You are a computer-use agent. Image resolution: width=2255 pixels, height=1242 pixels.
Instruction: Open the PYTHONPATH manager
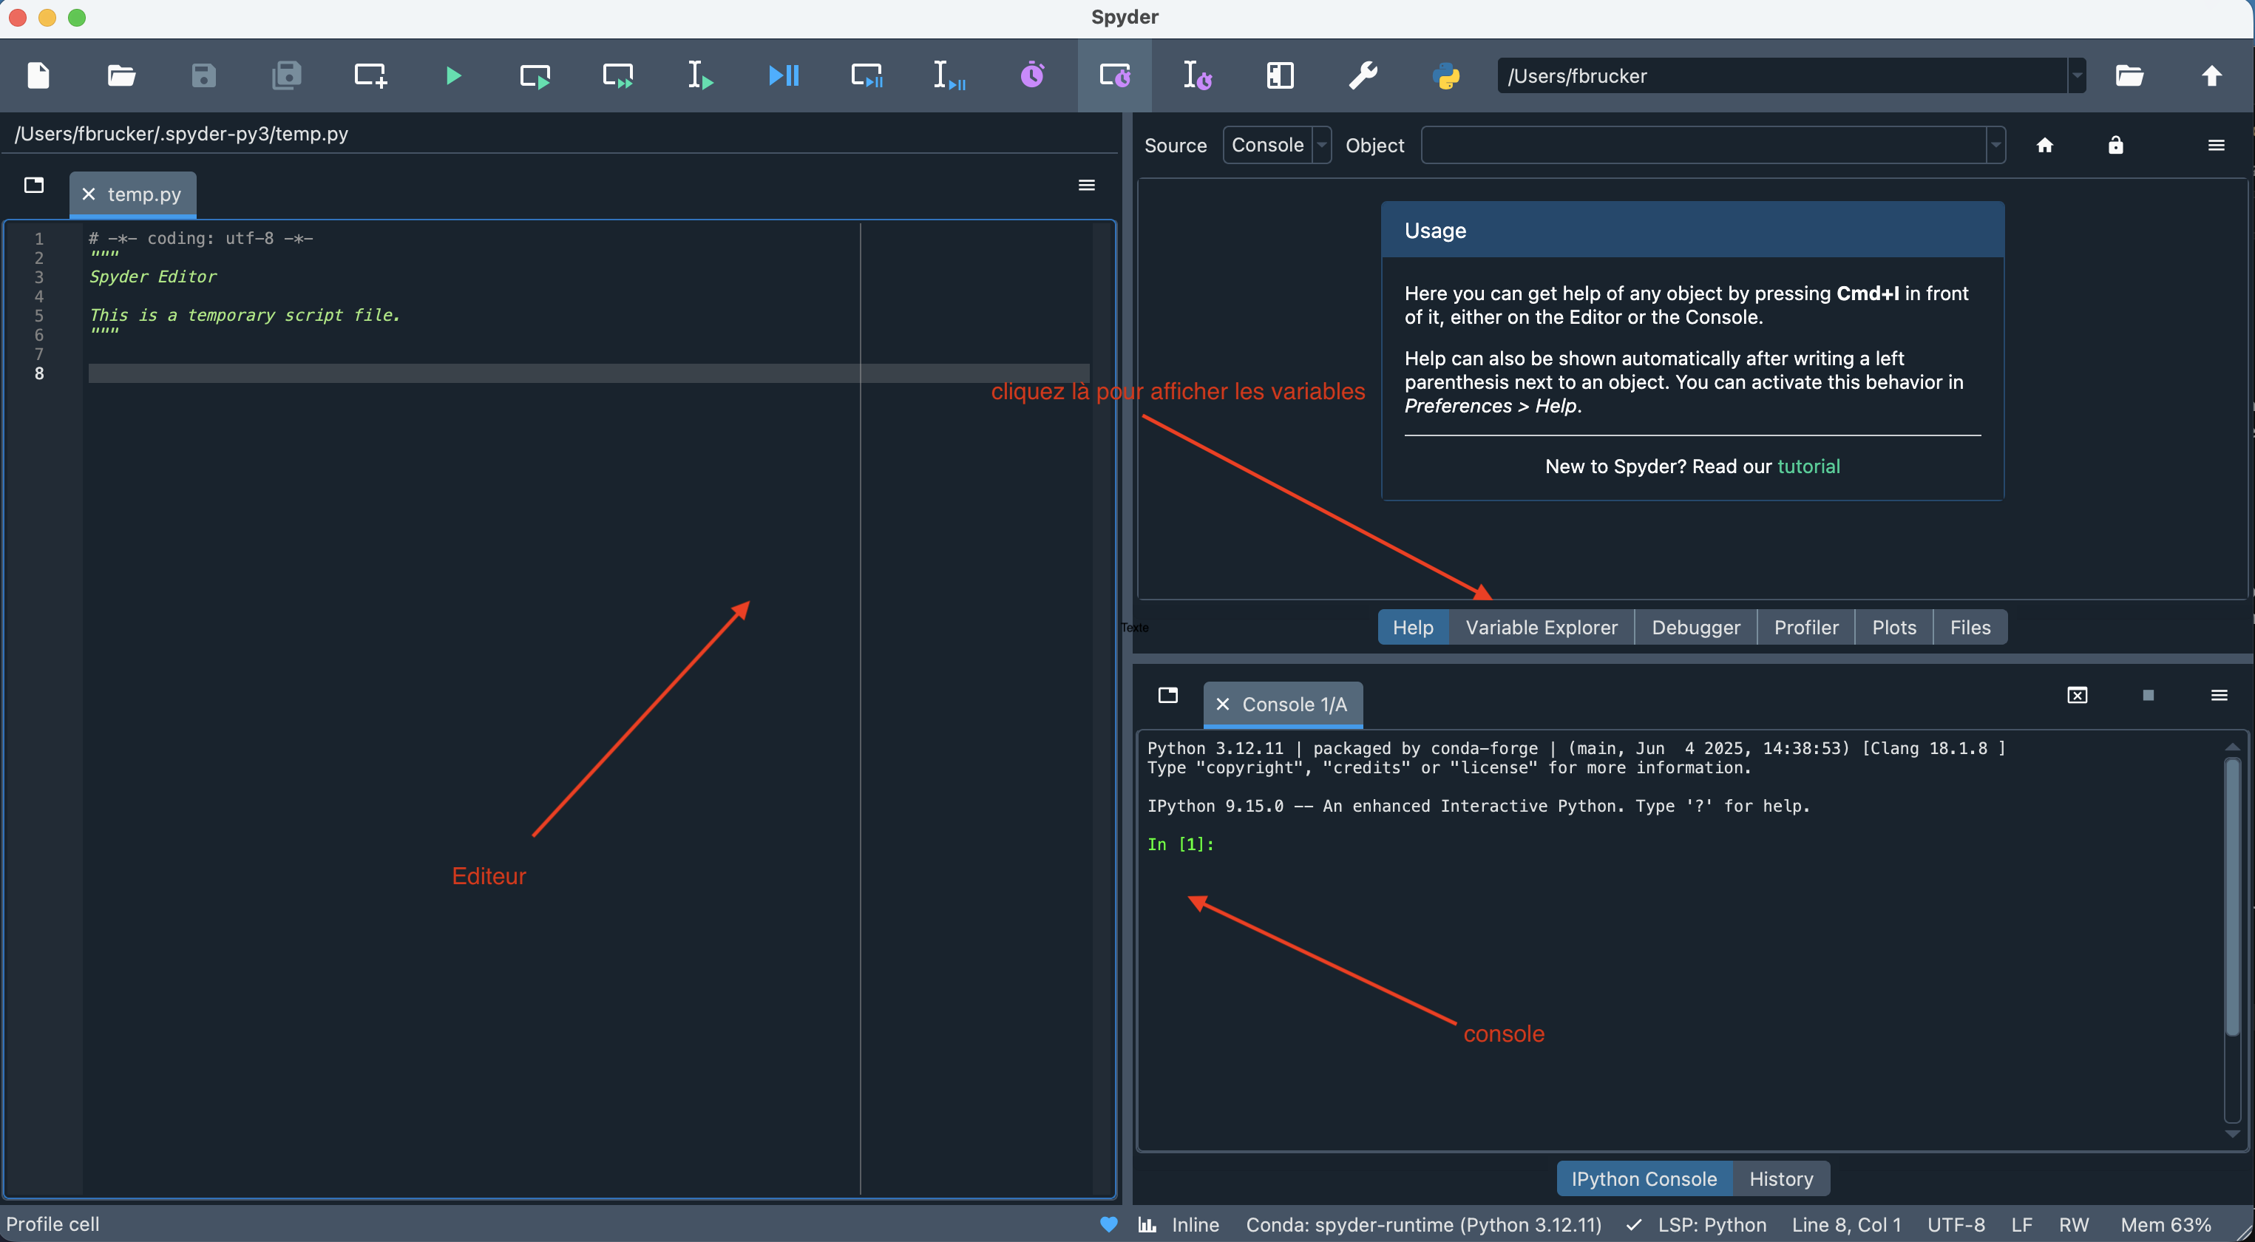1446,75
